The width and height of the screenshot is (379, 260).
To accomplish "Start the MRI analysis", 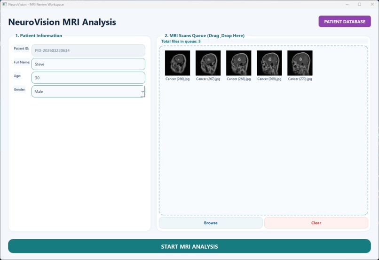I will tap(189, 246).
